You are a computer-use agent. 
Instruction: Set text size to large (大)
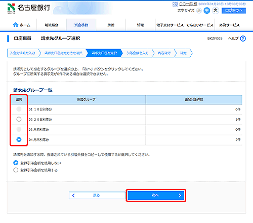click(216, 11)
